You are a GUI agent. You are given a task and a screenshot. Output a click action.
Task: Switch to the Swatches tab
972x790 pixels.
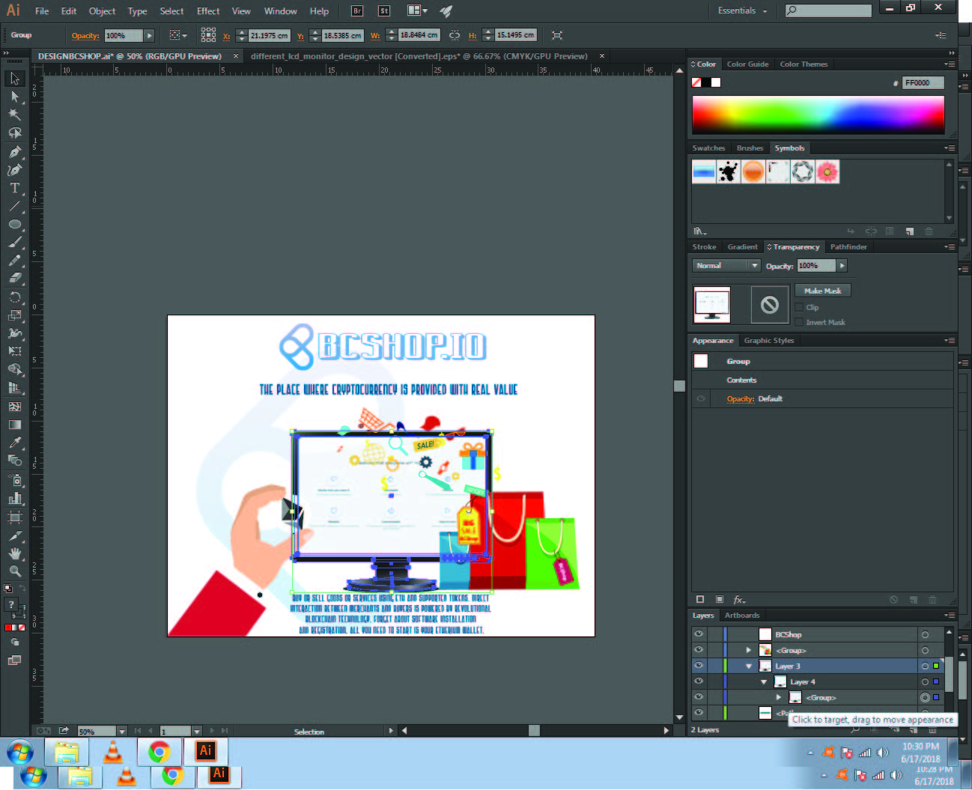[708, 148]
